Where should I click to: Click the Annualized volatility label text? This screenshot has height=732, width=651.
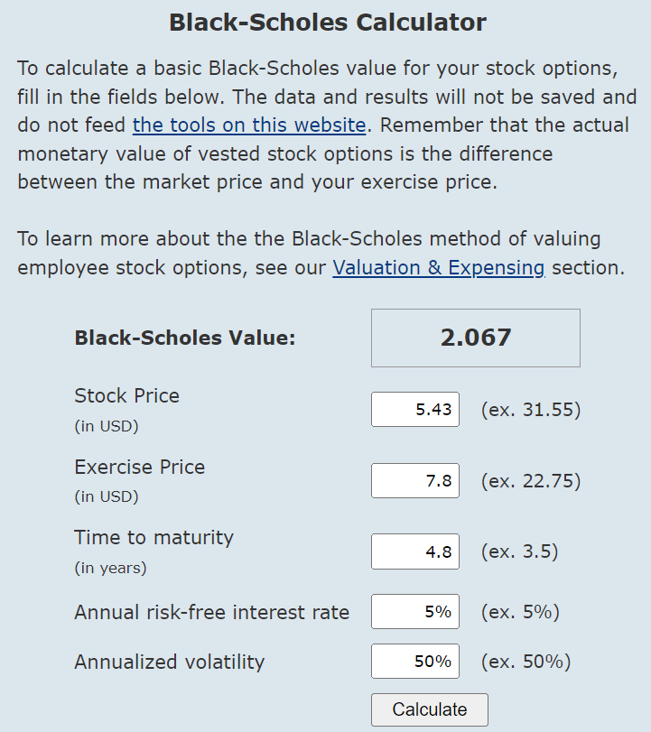coord(170,662)
